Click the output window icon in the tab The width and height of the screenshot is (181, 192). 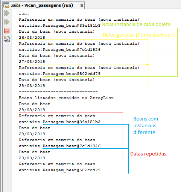click(6, 5)
